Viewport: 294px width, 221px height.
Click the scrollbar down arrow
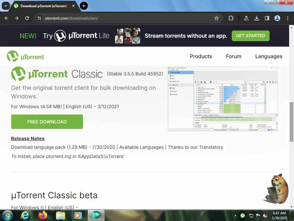[291, 207]
